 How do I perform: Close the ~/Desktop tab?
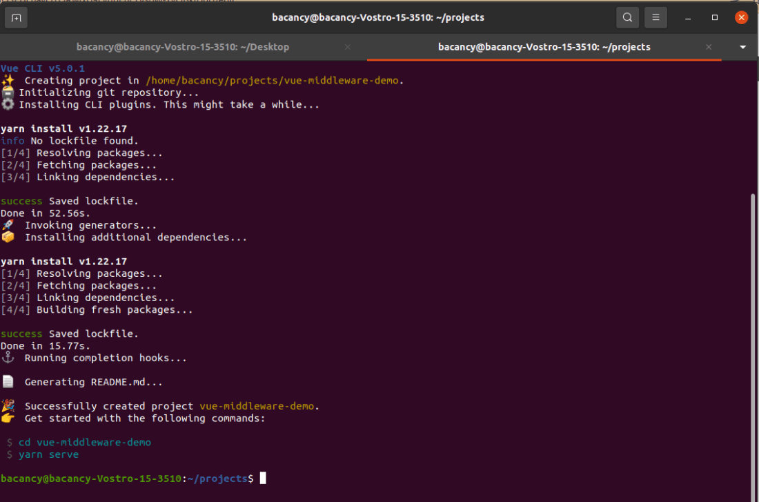coord(348,47)
